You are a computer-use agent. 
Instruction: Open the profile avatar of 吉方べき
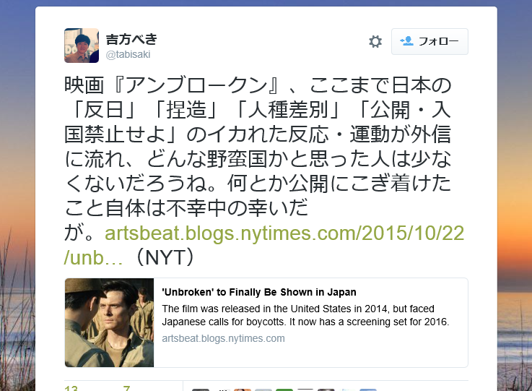(82, 46)
